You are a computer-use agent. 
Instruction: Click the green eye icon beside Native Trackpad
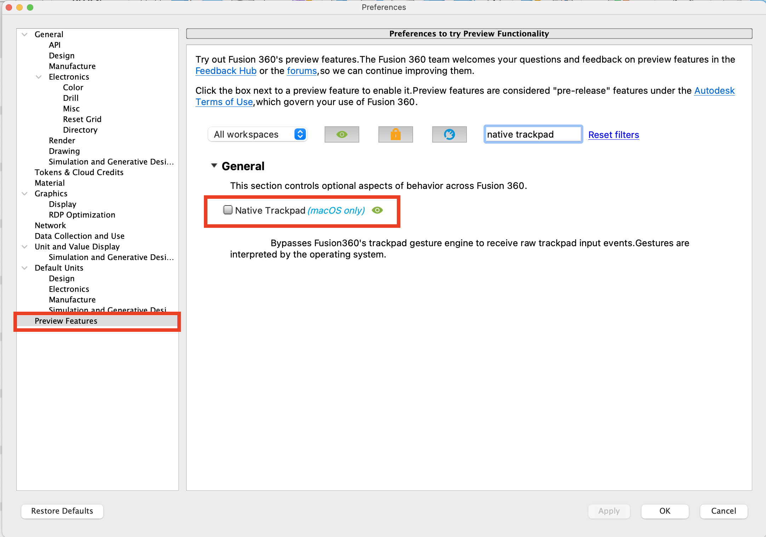click(377, 210)
